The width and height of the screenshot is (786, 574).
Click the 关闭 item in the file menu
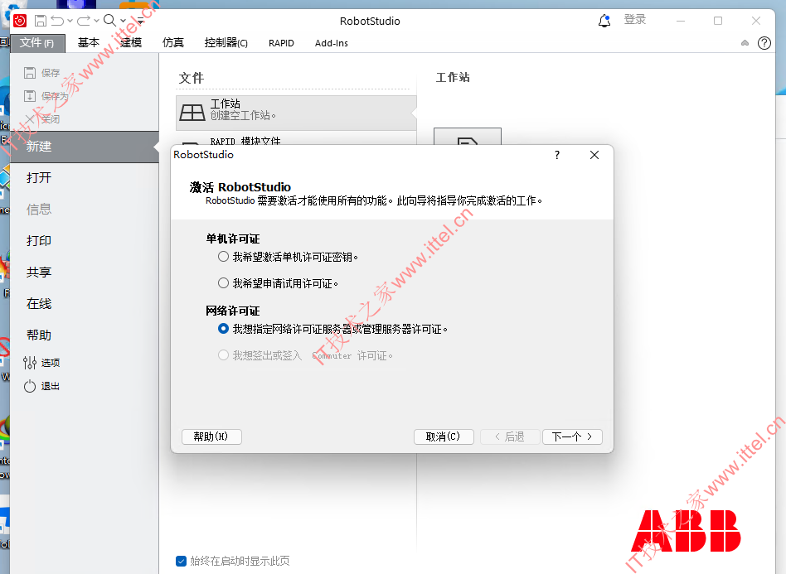click(x=42, y=119)
